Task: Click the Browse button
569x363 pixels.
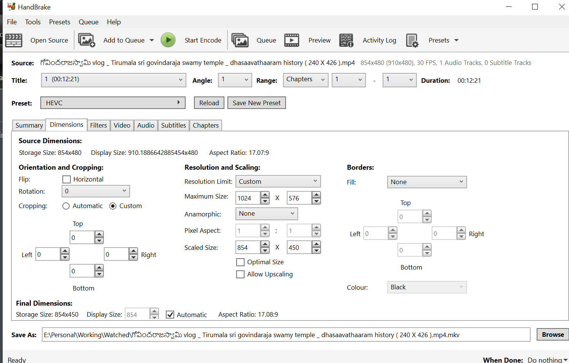Action: [x=553, y=335]
